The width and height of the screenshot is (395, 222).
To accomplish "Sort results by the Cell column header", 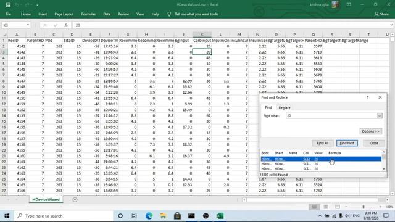I will tap(306, 153).
